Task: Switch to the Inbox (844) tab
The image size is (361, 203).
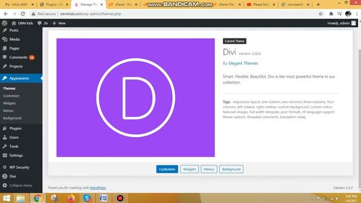Action: pos(20,5)
